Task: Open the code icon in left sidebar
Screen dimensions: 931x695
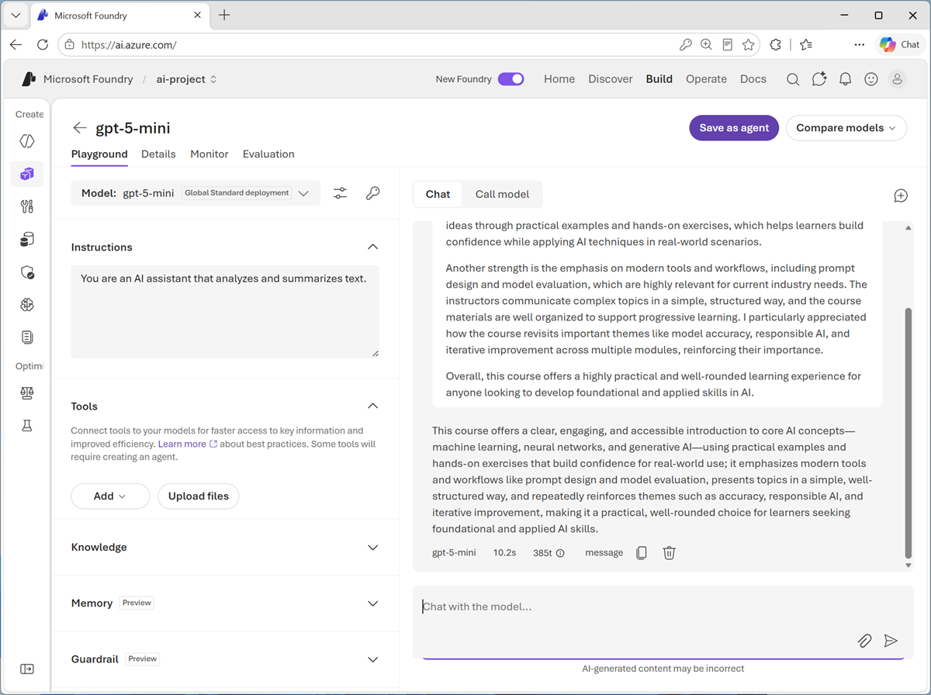Action: 27,141
